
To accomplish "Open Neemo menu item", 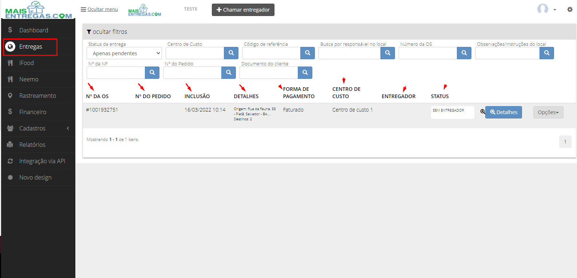I will point(38,79).
